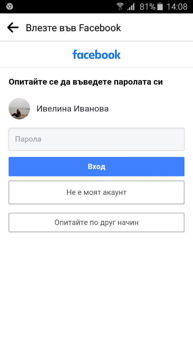Screen dimensions: 193x344
Task: Open Ивелина Иванова's profile picture
Action: click(19, 109)
